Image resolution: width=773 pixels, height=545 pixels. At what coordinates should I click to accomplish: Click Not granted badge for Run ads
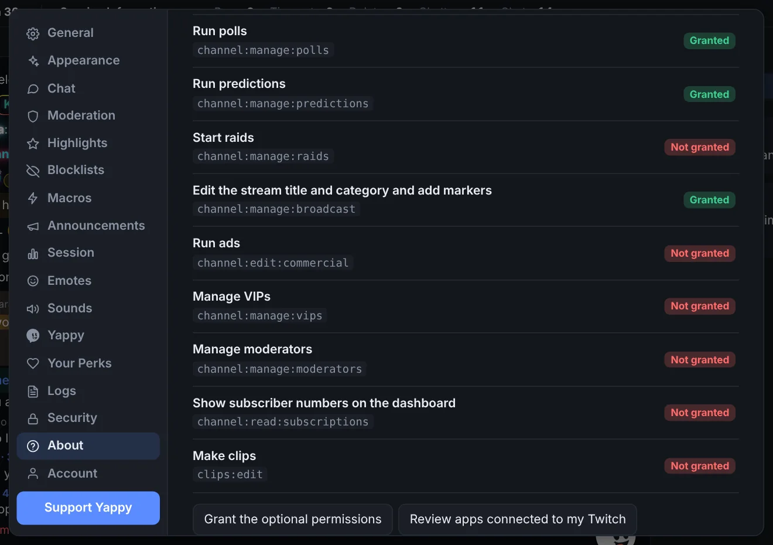coord(700,253)
